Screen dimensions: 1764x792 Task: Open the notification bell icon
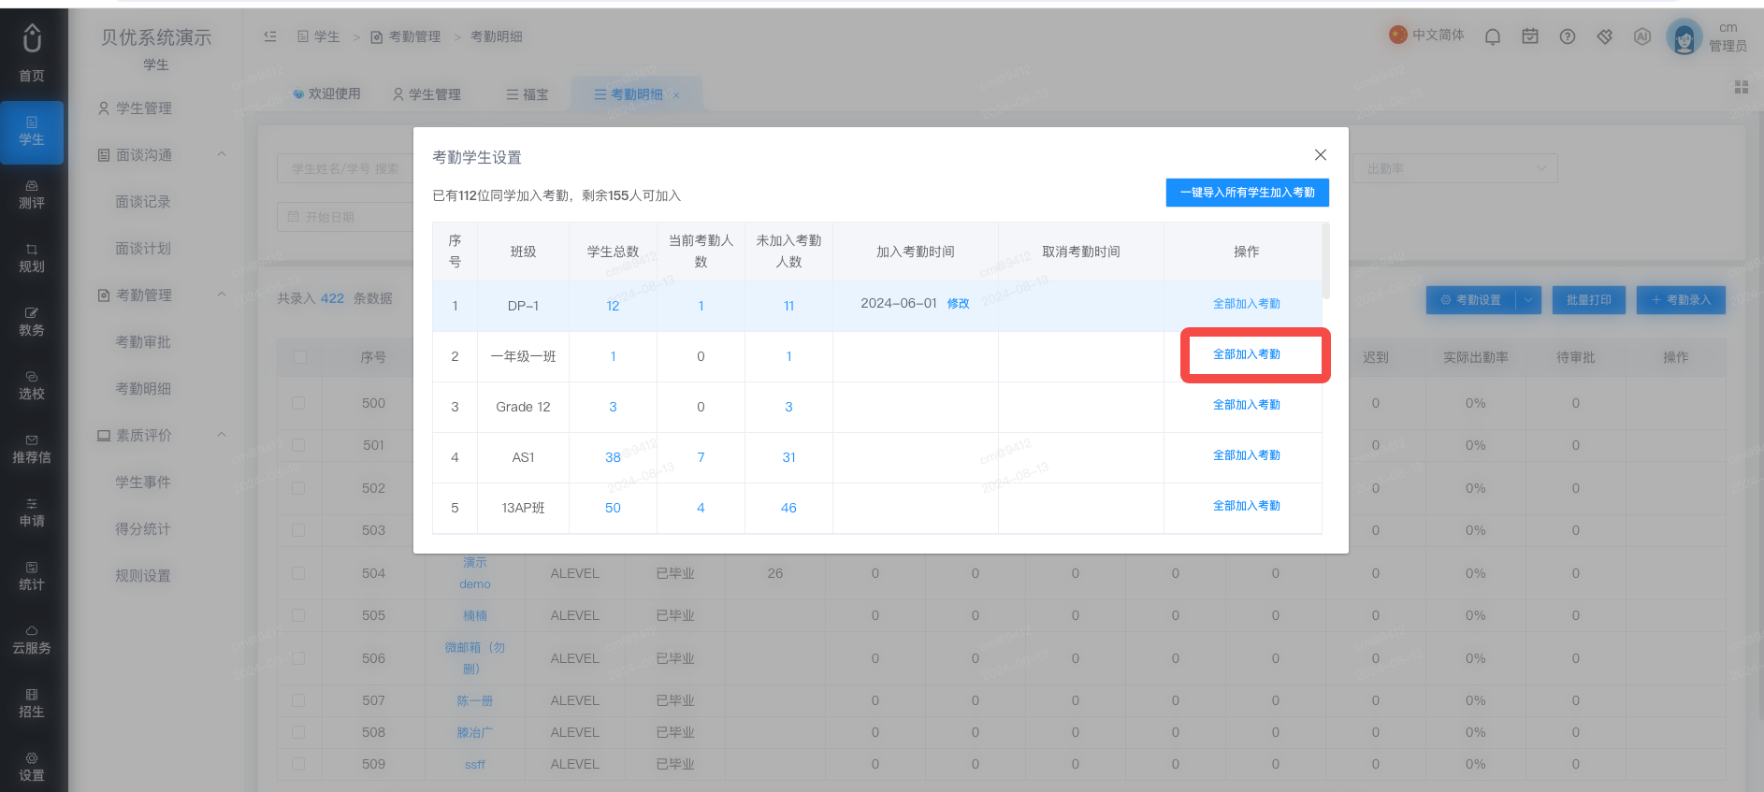1493,36
